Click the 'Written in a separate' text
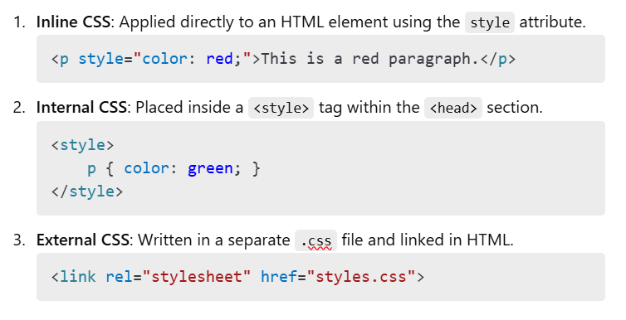Viewport: 626px width, 320px height. [214, 240]
